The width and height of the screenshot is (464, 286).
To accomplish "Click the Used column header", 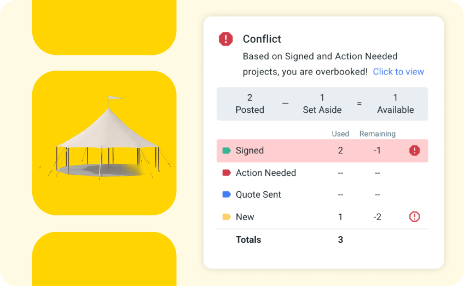I will point(340,134).
